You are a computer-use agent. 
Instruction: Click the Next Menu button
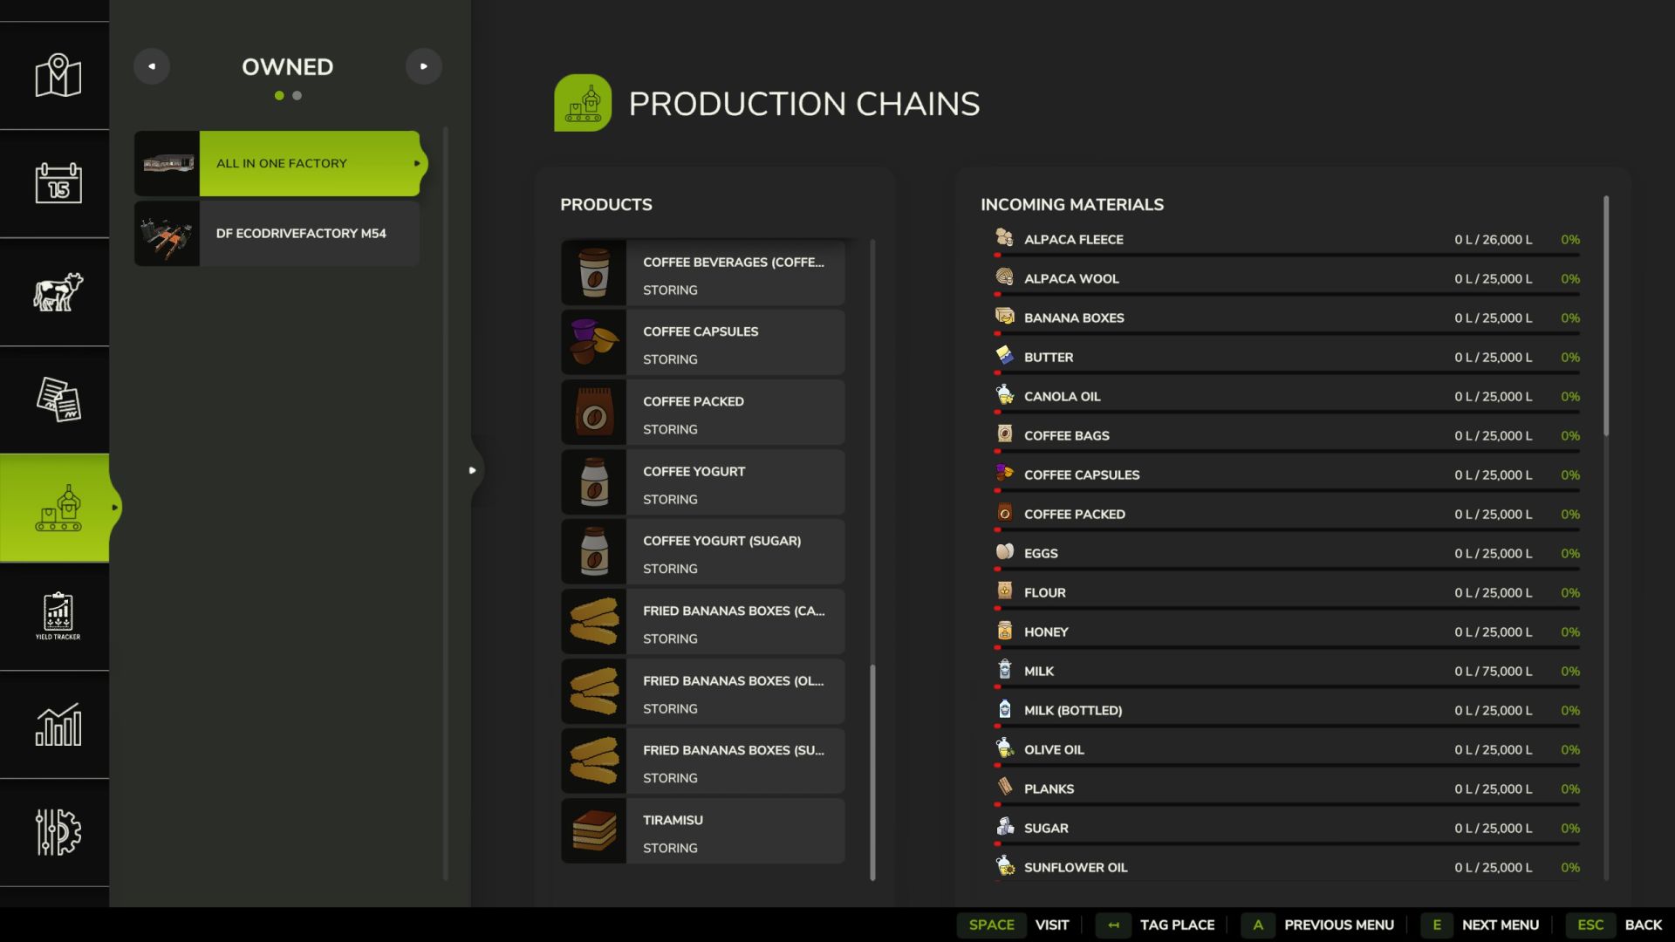[x=1481, y=925]
